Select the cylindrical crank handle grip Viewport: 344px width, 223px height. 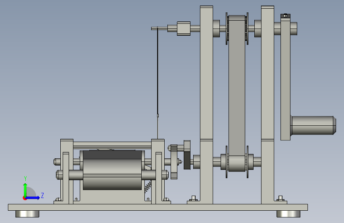(x=313, y=125)
